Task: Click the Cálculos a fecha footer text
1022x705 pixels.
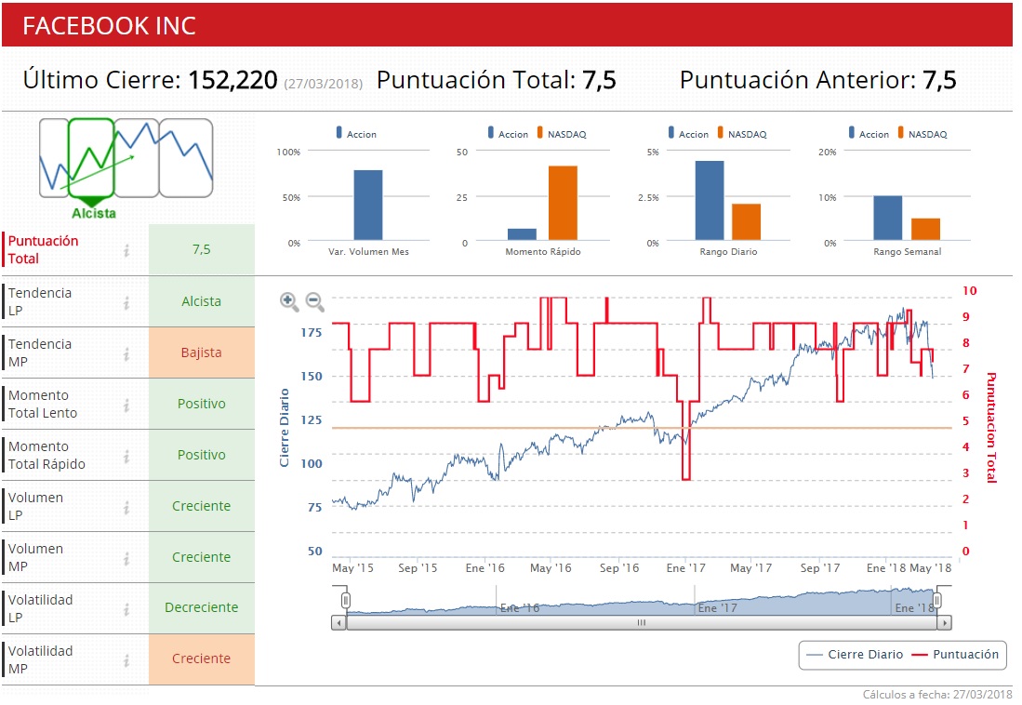Action: tap(937, 694)
